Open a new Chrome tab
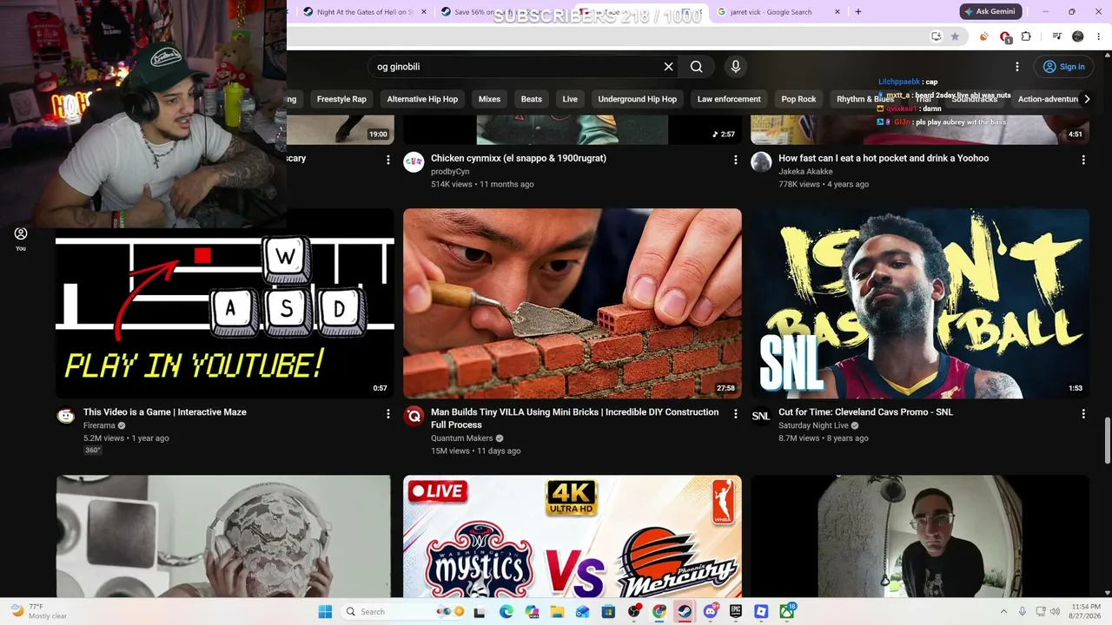 [x=858, y=12]
